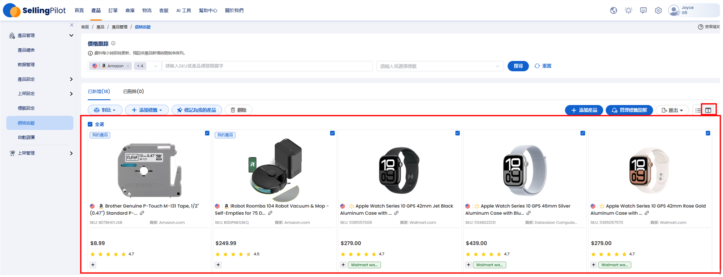Viewport: 723px width, 277px height.
Task: Uncheck the Apple Watch Rose Gold checkbox
Action: 708,133
